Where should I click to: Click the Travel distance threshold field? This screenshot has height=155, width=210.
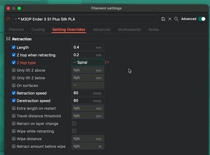pyautogui.click(x=88, y=116)
